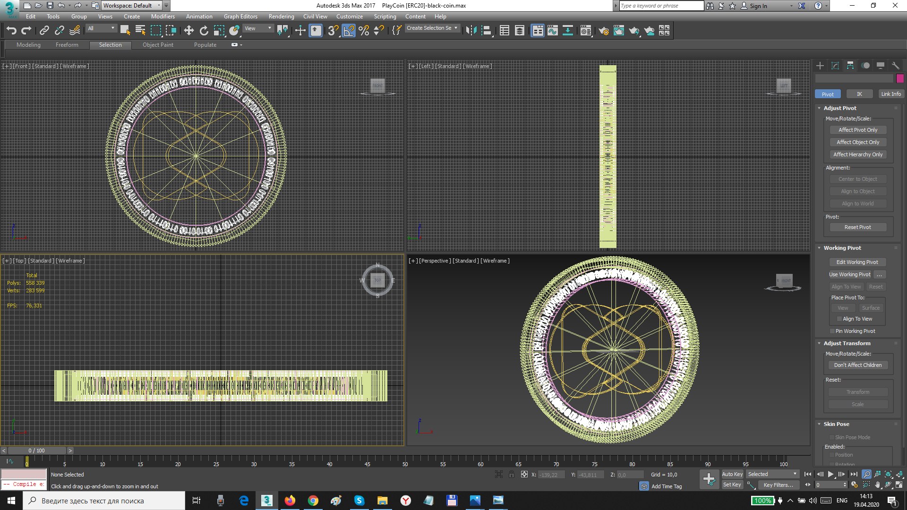Open Select by Name dialog
Screen dimensions: 907x510
(x=140, y=31)
